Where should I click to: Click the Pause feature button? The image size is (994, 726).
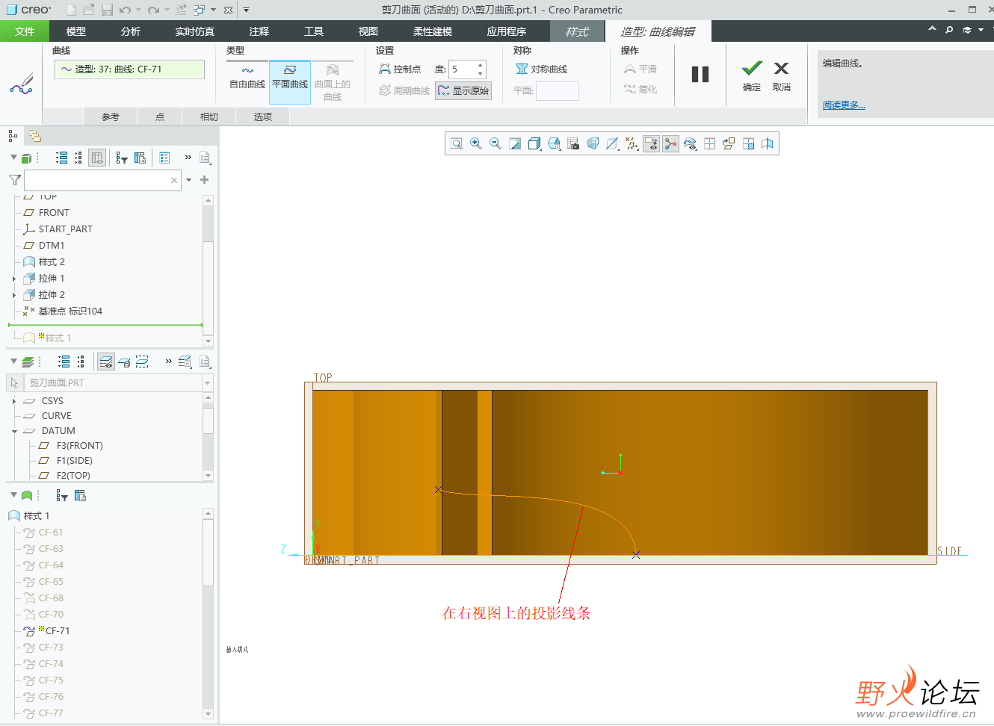click(x=700, y=74)
